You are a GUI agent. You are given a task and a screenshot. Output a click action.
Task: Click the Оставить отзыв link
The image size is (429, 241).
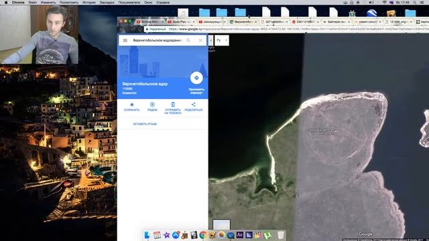(x=145, y=124)
